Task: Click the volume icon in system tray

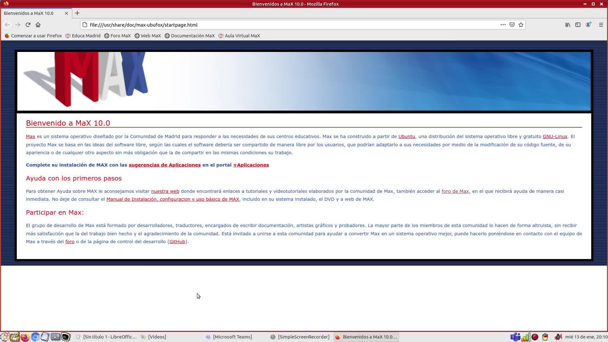Action: pos(558,337)
